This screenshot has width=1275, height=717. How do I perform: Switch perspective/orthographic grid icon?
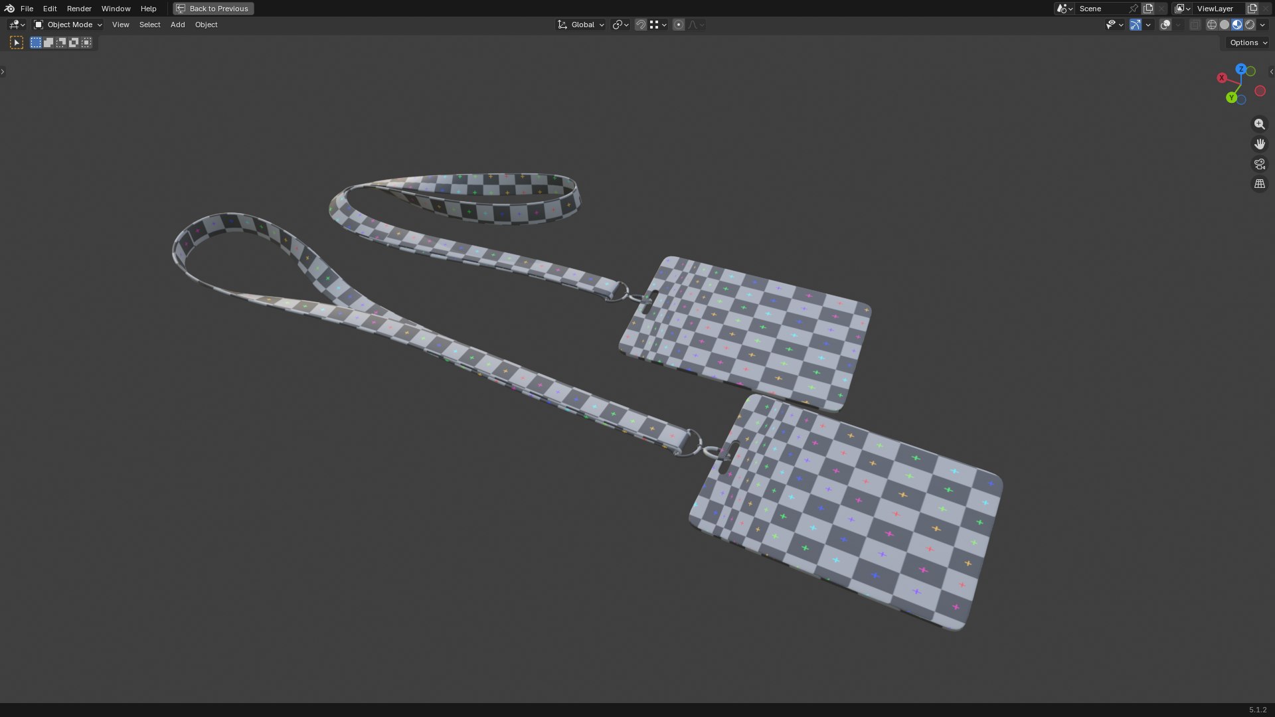click(1259, 184)
